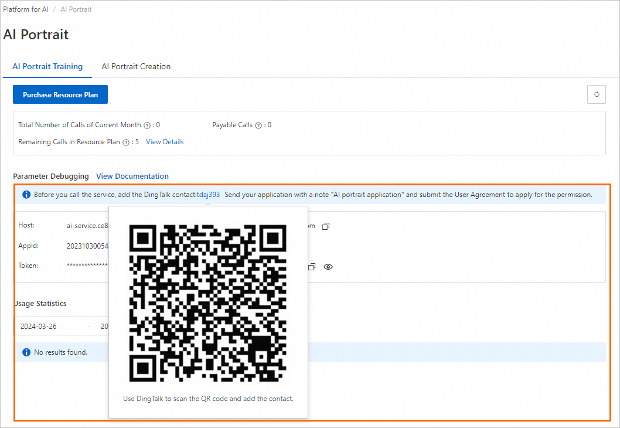620x428 pixels.
Task: Click the Usage Statistics heading
Action: click(x=40, y=303)
